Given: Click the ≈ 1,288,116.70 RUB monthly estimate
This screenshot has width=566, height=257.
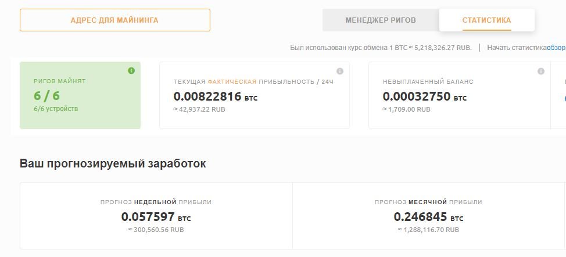Looking at the screenshot, I should pos(428,230).
